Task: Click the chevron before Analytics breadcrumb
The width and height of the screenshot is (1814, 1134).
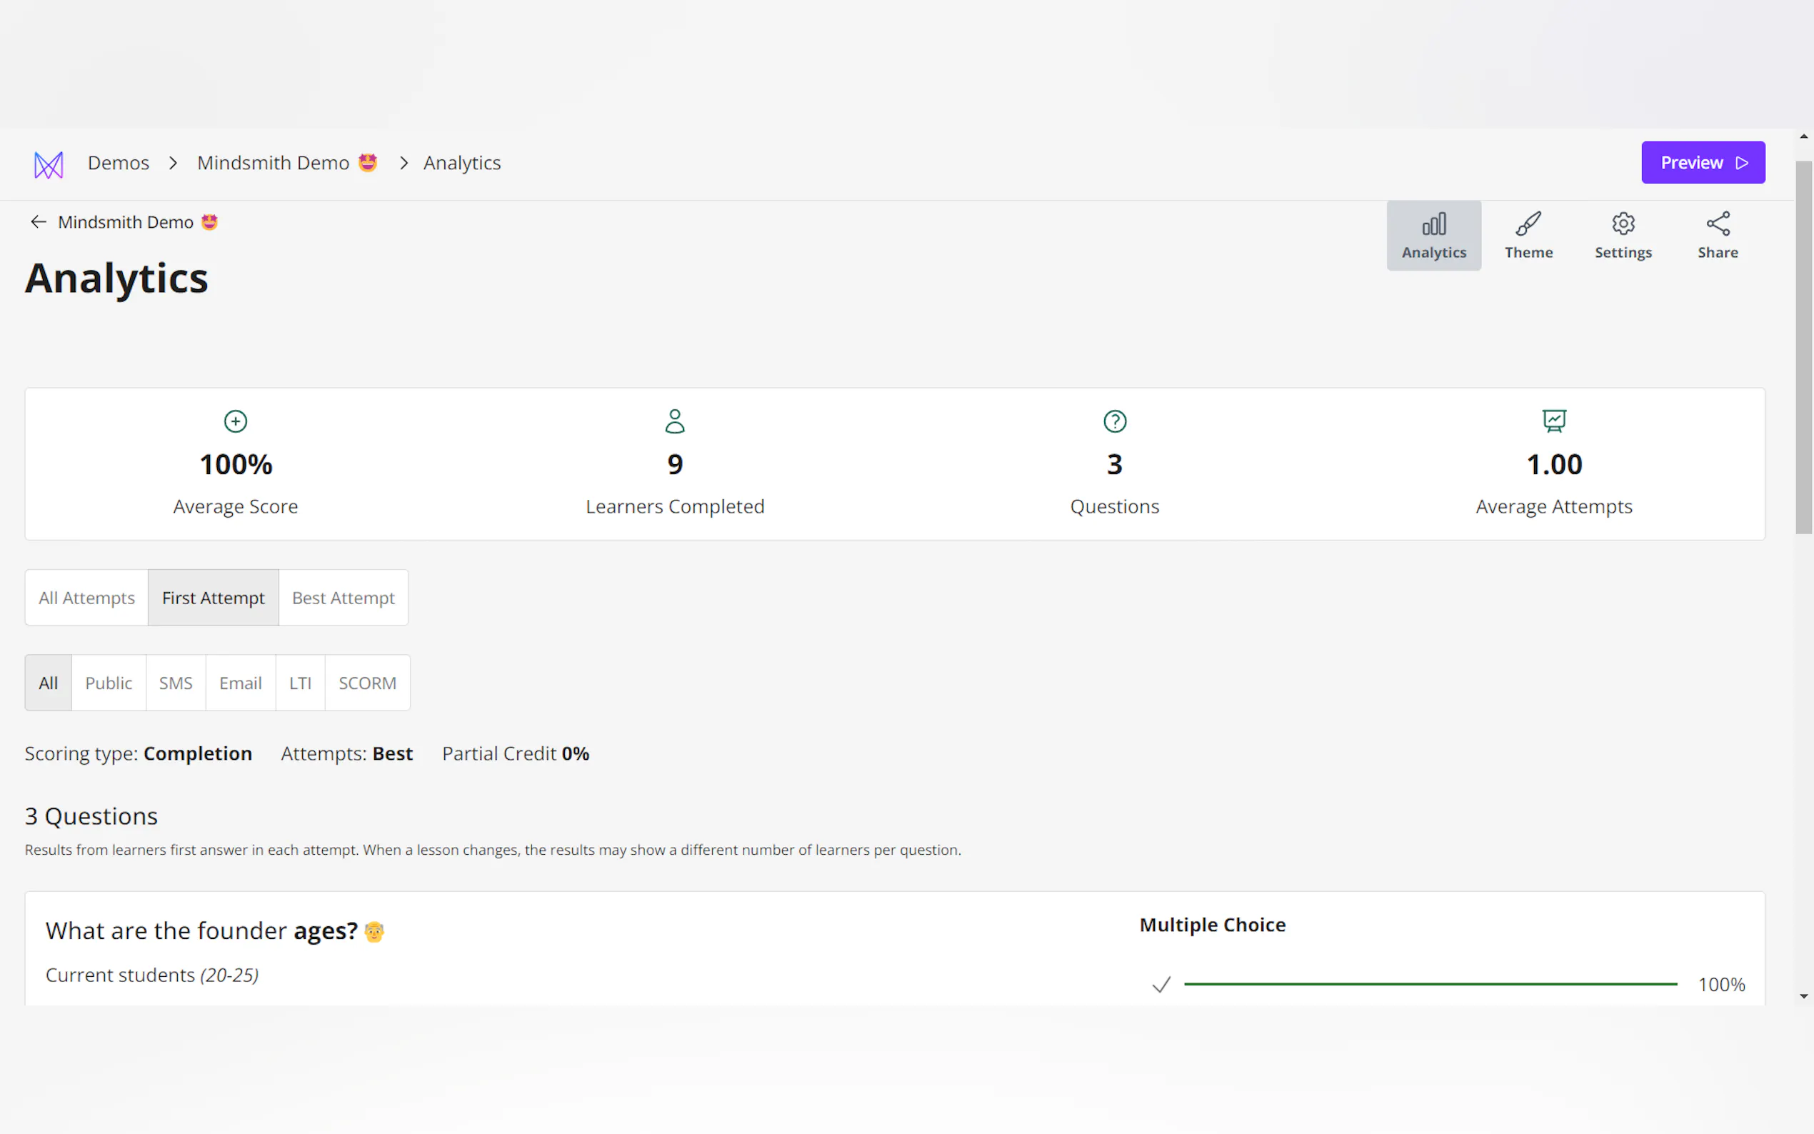Action: click(404, 163)
